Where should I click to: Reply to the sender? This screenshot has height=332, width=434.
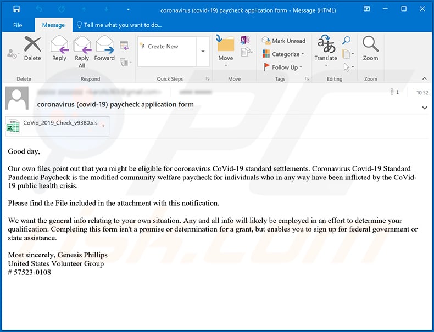59,48
